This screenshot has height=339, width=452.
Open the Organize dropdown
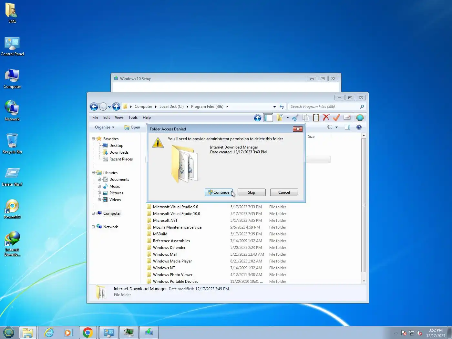pos(105,127)
